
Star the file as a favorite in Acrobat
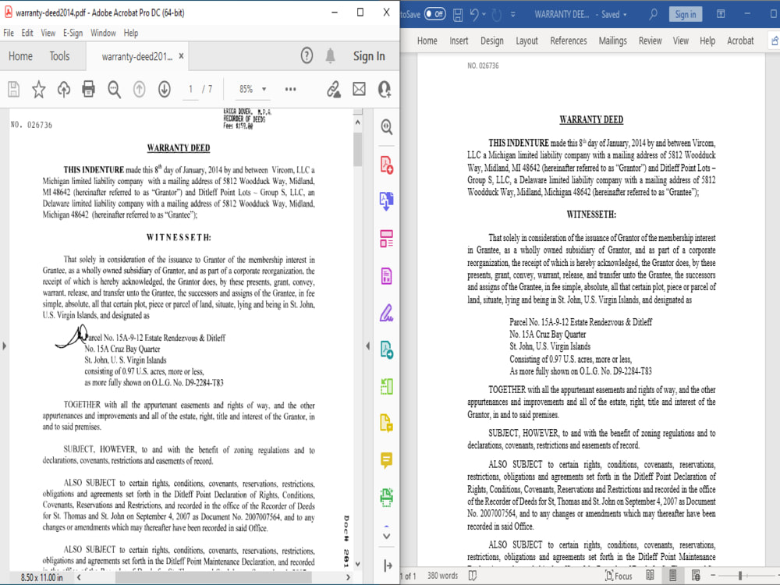pos(38,90)
